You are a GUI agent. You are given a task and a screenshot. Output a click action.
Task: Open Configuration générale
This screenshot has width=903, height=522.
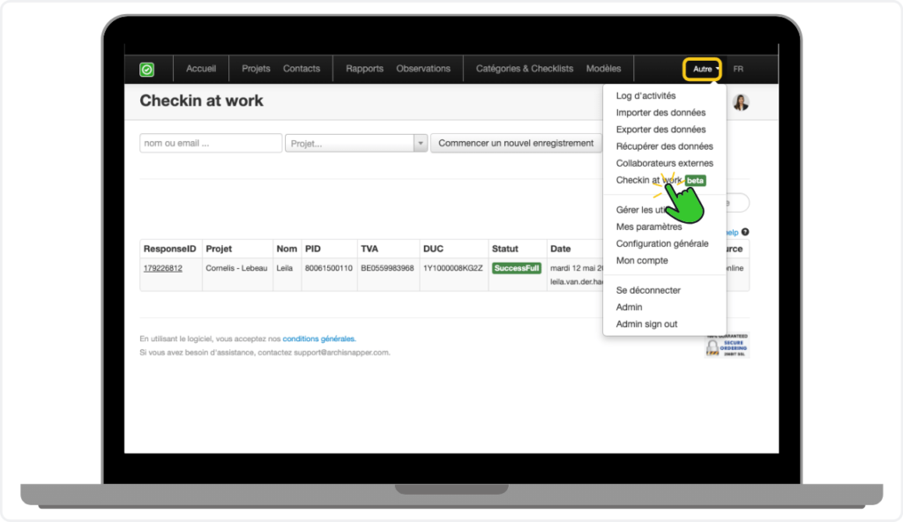pos(662,243)
